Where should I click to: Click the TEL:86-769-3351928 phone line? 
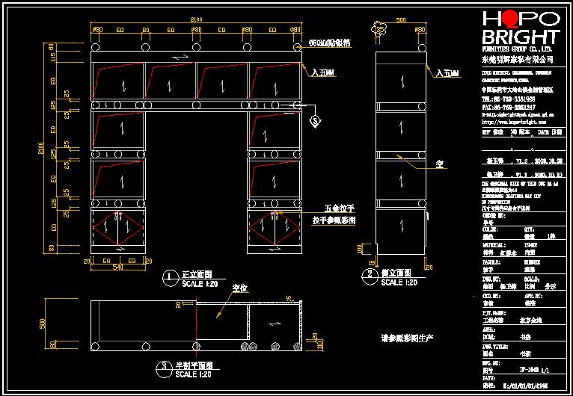coord(509,99)
